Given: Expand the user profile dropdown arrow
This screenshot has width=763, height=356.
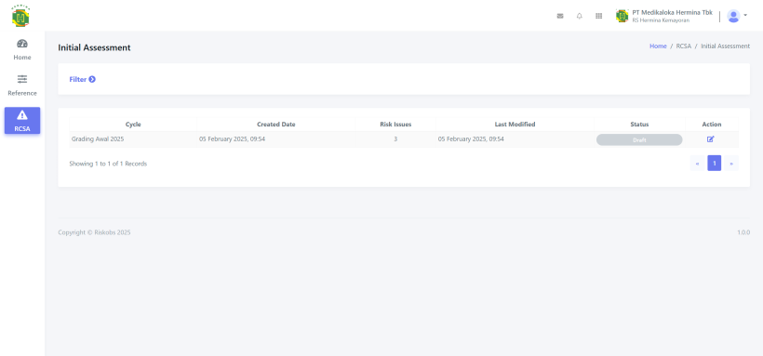Looking at the screenshot, I should click(x=745, y=16).
